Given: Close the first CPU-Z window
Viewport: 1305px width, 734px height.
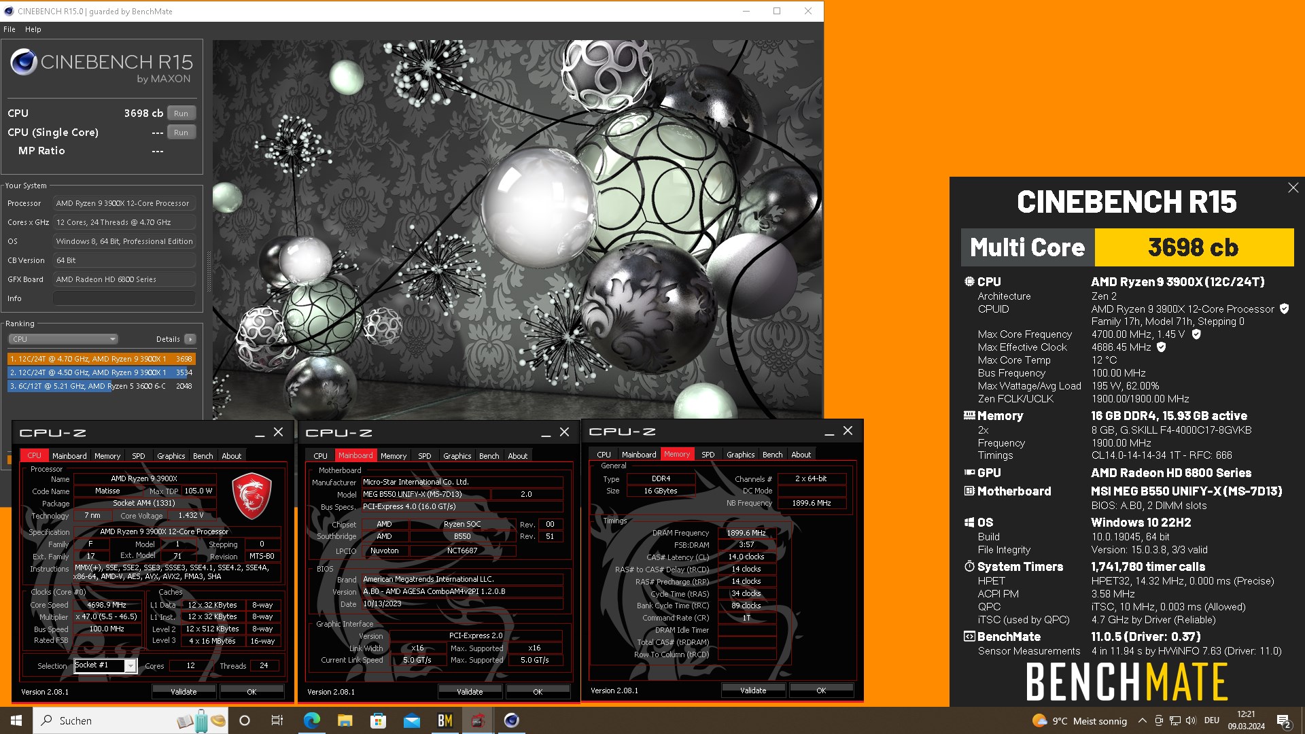Looking at the screenshot, I should click(279, 432).
